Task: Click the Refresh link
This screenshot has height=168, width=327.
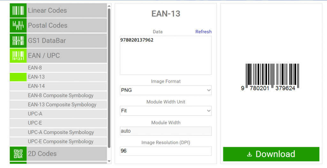Action: pyautogui.click(x=203, y=32)
